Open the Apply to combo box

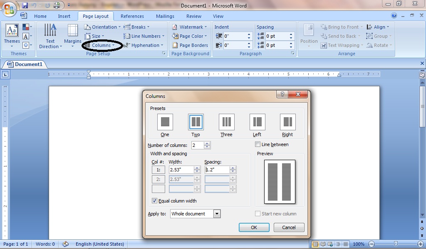pos(196,214)
